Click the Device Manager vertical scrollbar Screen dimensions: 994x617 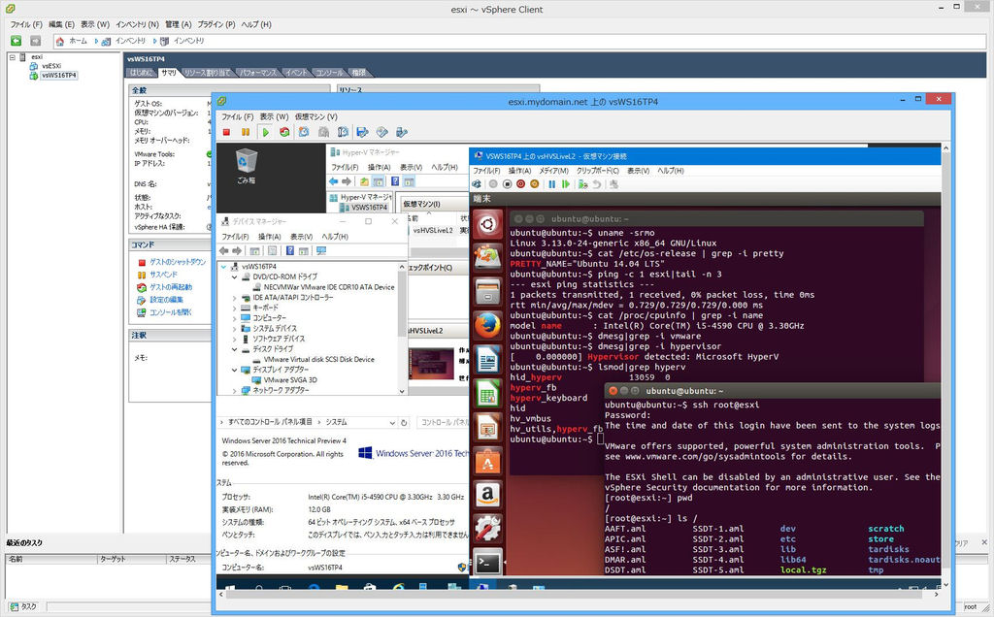point(402,329)
